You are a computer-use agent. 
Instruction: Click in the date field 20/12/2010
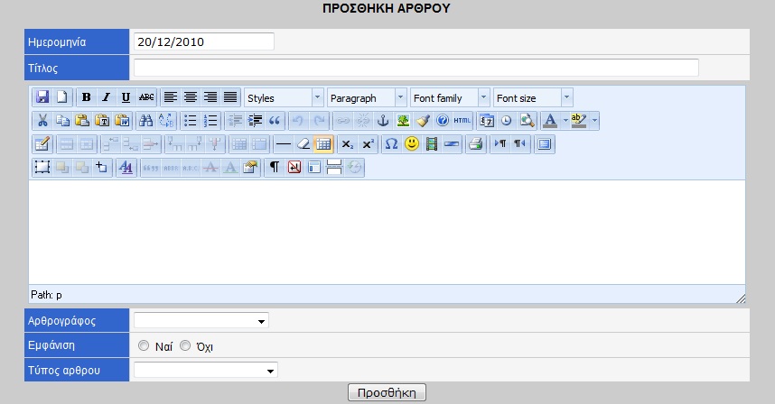[x=203, y=41]
